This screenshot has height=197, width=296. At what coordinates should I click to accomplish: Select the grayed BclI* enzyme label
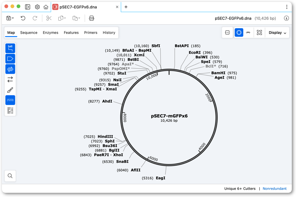pos(211,66)
